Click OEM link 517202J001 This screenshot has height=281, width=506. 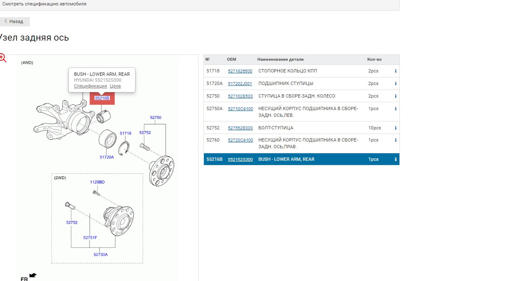click(x=240, y=84)
